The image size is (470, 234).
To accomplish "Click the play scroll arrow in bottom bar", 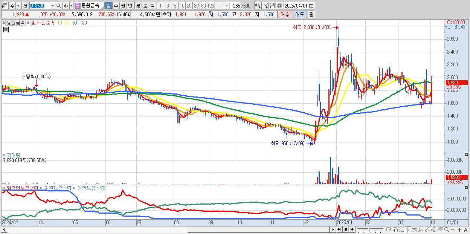I will pyautogui.click(x=333, y=229).
